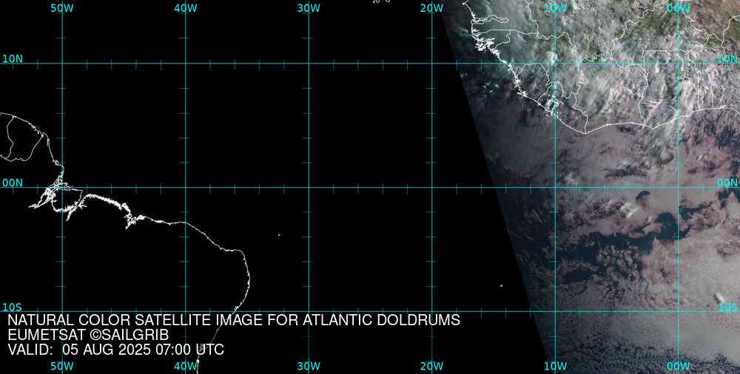
Task: Select the 00N latitude label on the right edge
Action: click(727, 183)
